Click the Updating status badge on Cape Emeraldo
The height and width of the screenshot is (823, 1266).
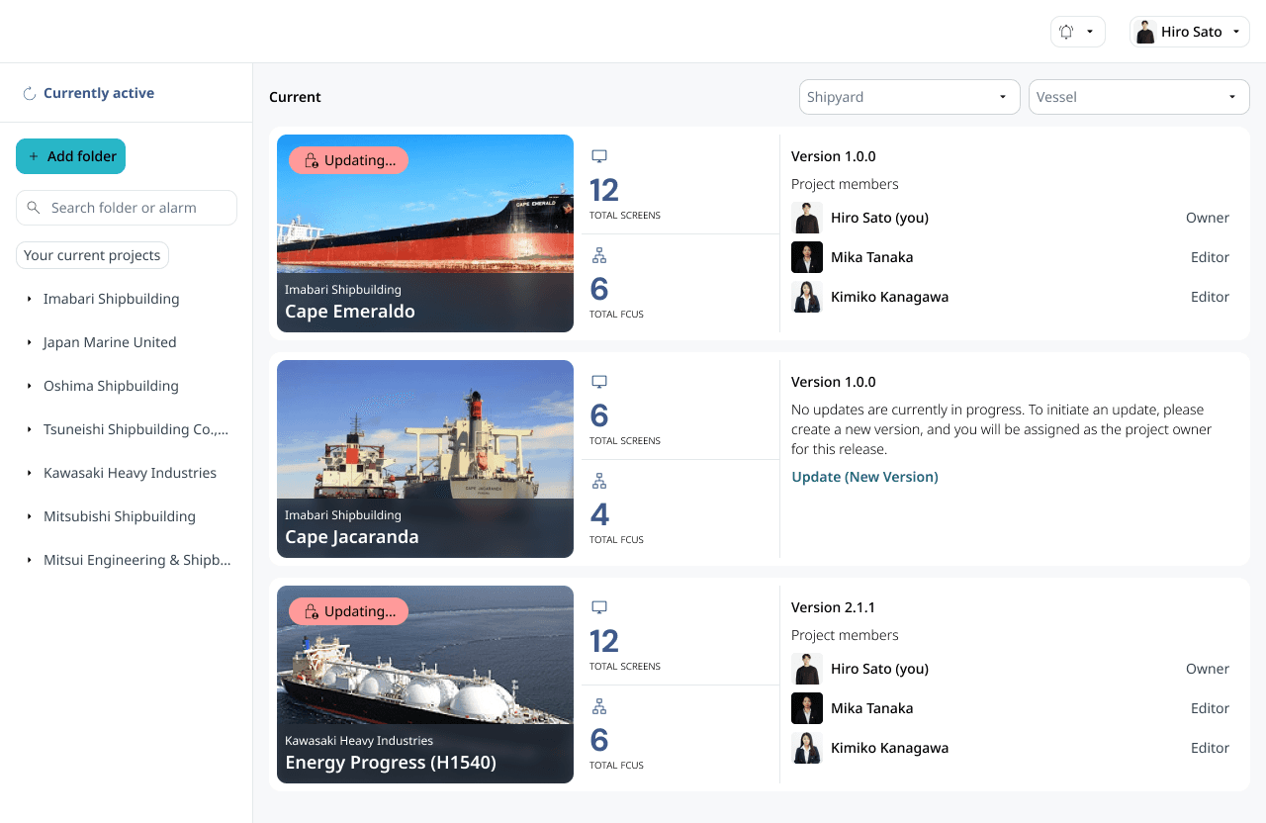coord(348,160)
